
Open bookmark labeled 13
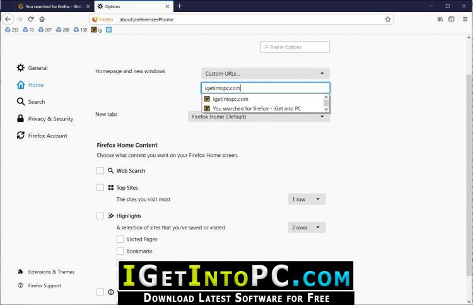coord(28,30)
